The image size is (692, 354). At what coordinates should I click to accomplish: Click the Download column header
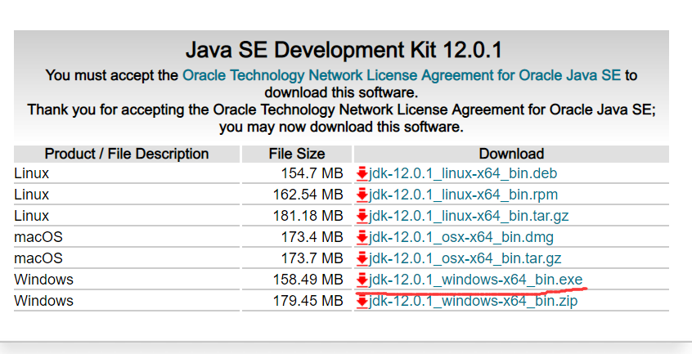(511, 154)
